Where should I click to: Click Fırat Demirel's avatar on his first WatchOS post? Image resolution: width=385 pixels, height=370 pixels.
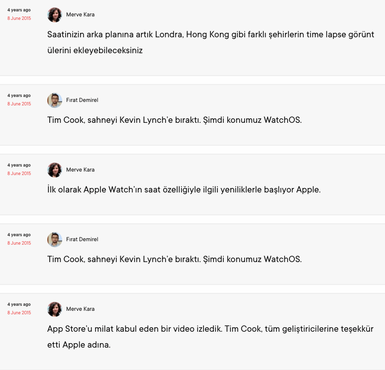[55, 100]
